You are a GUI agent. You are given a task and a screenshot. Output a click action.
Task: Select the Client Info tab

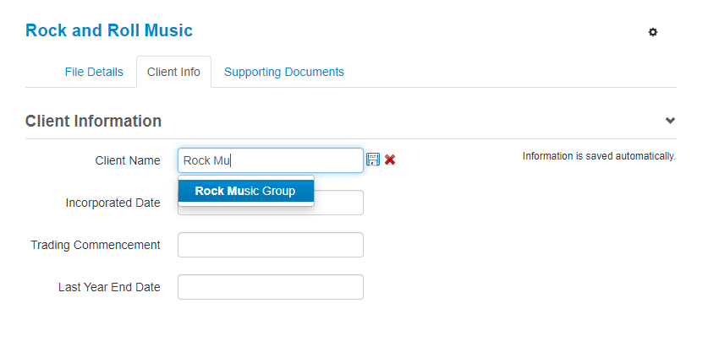coord(174,72)
